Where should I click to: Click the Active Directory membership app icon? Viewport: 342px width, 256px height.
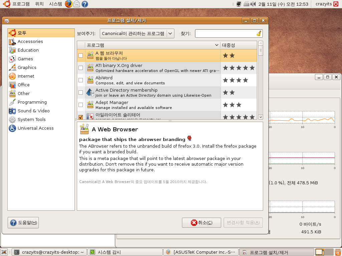(x=90, y=93)
